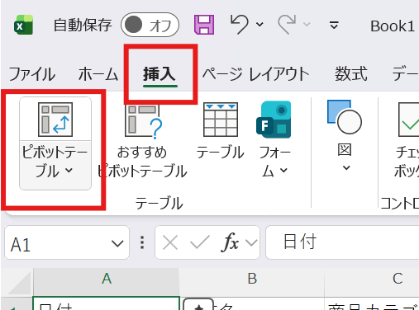Screen dimensions: 419x310
Task: Toggle the 自動保存 (AutoSave) switch
Action: pos(150,25)
